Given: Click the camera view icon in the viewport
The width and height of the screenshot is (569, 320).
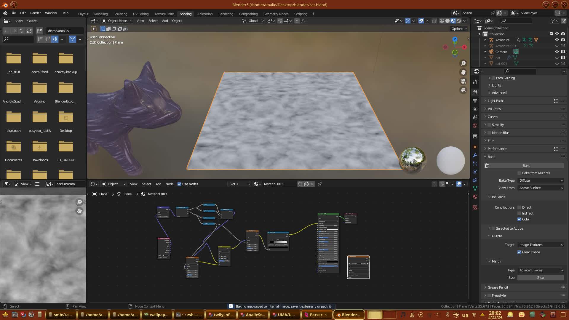Looking at the screenshot, I should pyautogui.click(x=463, y=81).
